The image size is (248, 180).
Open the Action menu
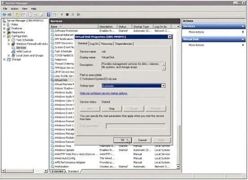coord(14,9)
